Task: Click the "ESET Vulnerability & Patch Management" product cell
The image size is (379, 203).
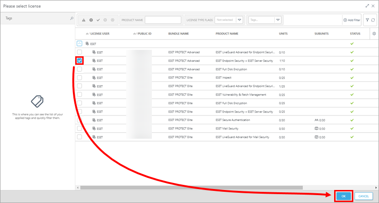Action: pyautogui.click(x=241, y=95)
